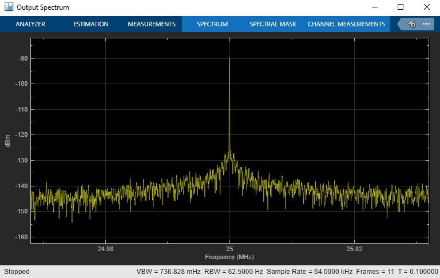
Task: Open the MEASUREMENTS tab
Action: coord(152,24)
